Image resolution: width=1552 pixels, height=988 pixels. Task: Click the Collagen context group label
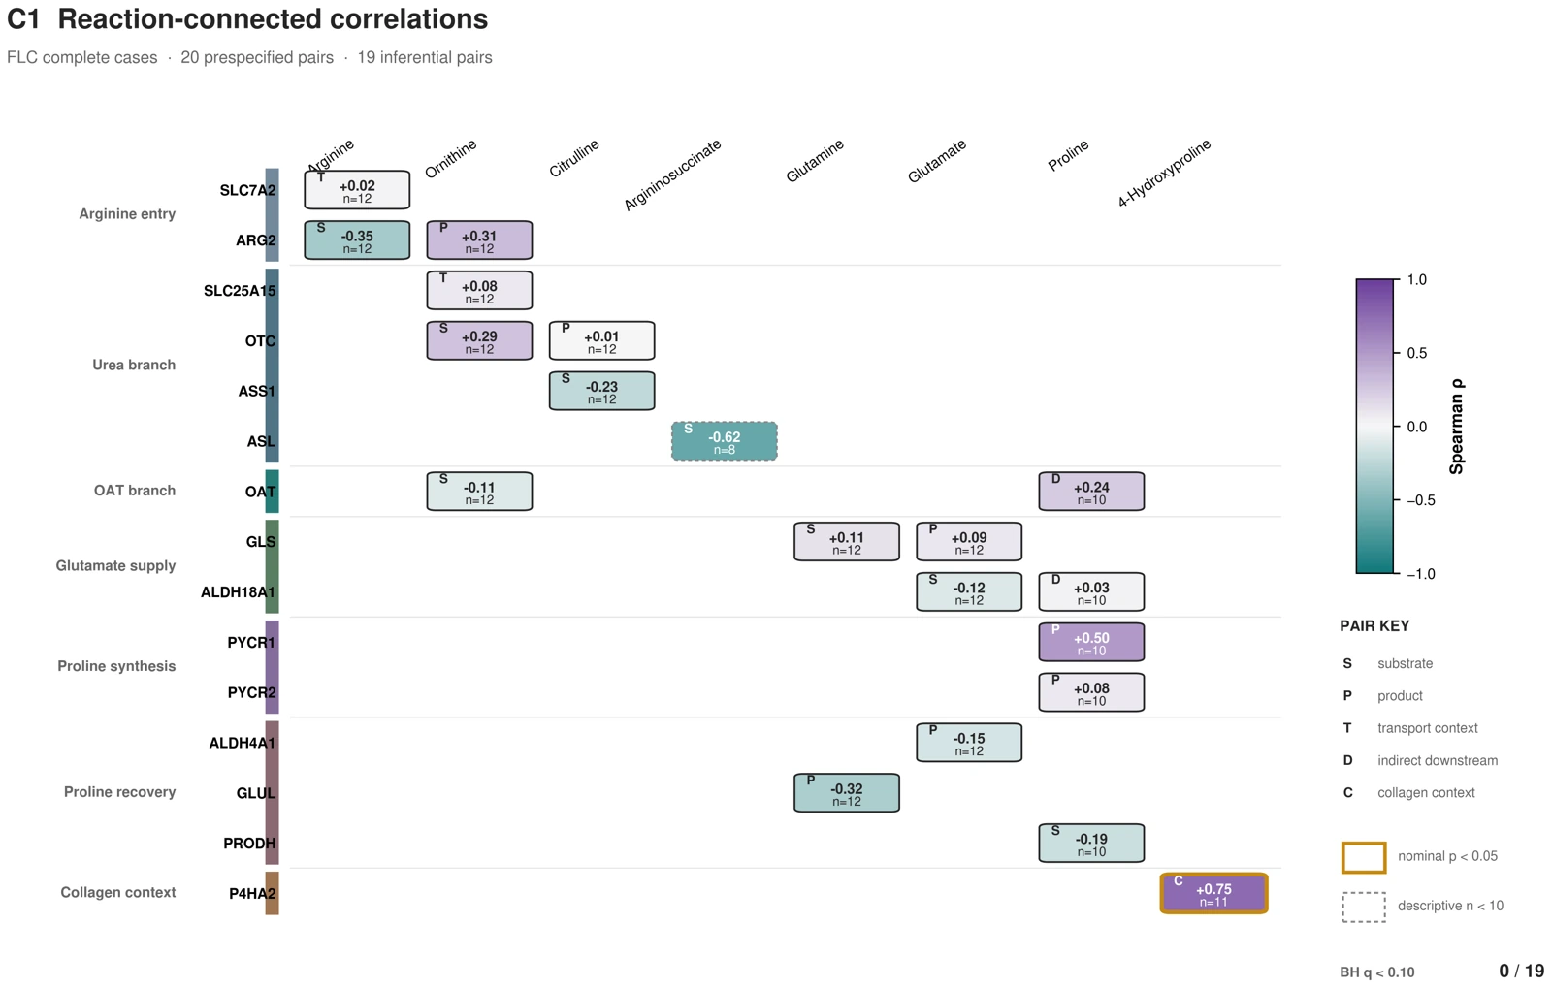[x=118, y=893]
